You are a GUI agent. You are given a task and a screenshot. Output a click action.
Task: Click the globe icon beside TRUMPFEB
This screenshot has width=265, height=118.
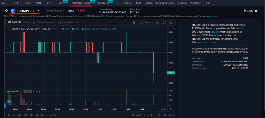[x=13, y=11]
